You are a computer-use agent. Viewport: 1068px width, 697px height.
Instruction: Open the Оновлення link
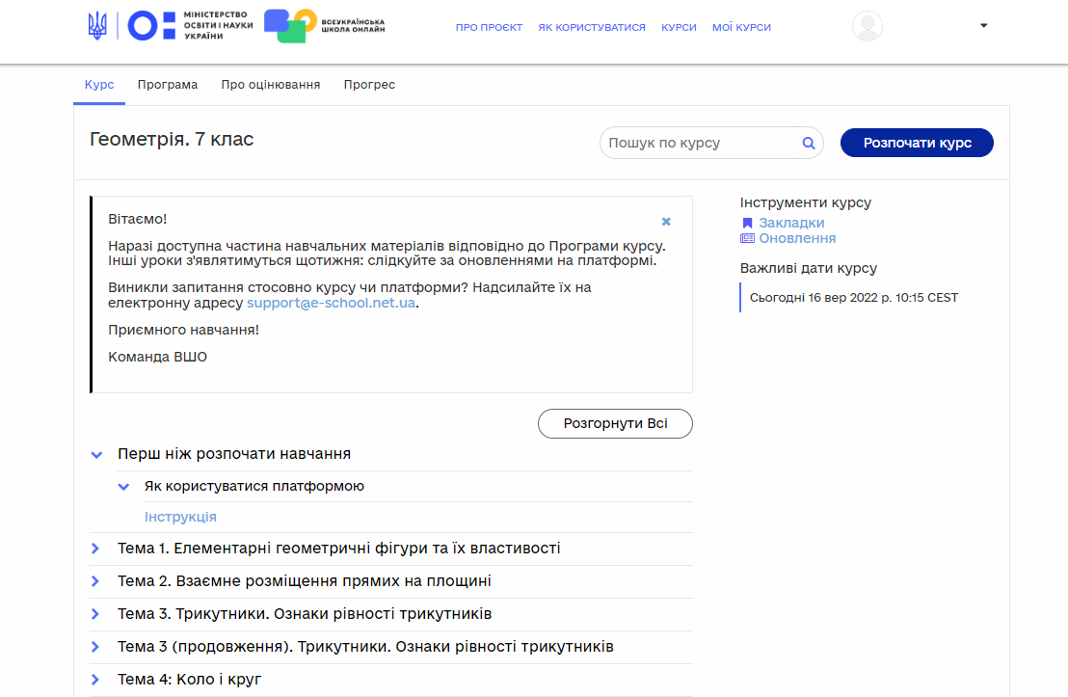(x=797, y=238)
